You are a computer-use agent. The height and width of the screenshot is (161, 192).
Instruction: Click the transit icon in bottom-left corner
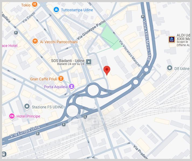tap(4, 154)
